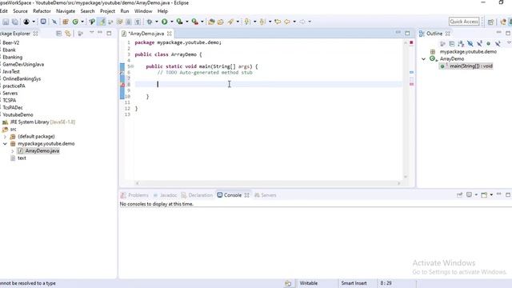Collapse the ArrayDemo node in Outline
Image resolution: width=512 pixels, height=288 pixels.
click(x=423, y=59)
